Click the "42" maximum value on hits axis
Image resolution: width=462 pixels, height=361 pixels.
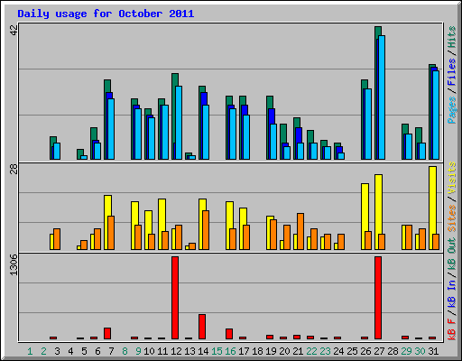point(14,30)
